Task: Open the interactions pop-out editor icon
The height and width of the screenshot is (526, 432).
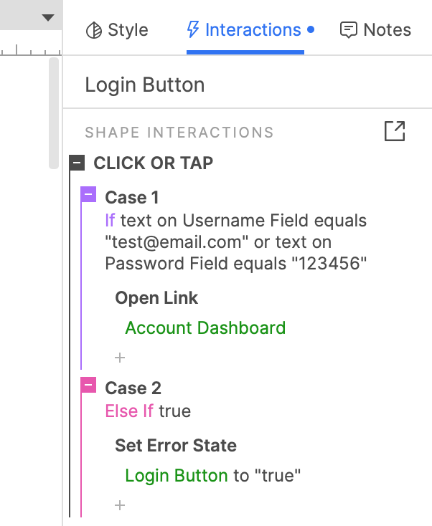Action: 395,131
